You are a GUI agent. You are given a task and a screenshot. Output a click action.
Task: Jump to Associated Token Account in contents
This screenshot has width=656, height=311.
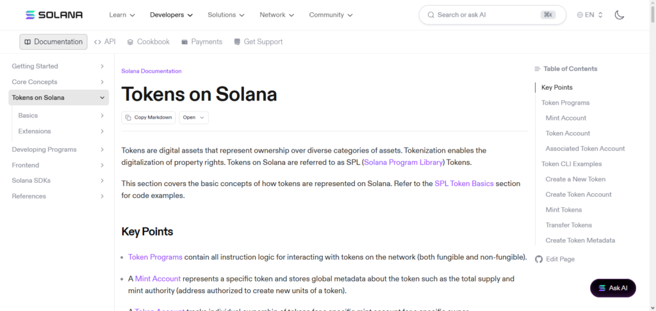tap(585, 149)
